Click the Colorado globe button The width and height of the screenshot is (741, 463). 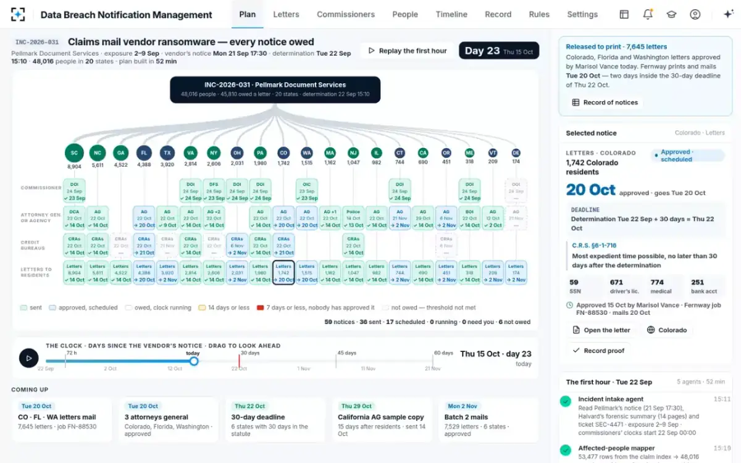666,330
